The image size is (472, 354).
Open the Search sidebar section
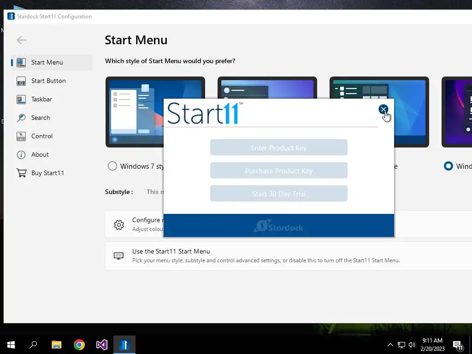[52, 118]
